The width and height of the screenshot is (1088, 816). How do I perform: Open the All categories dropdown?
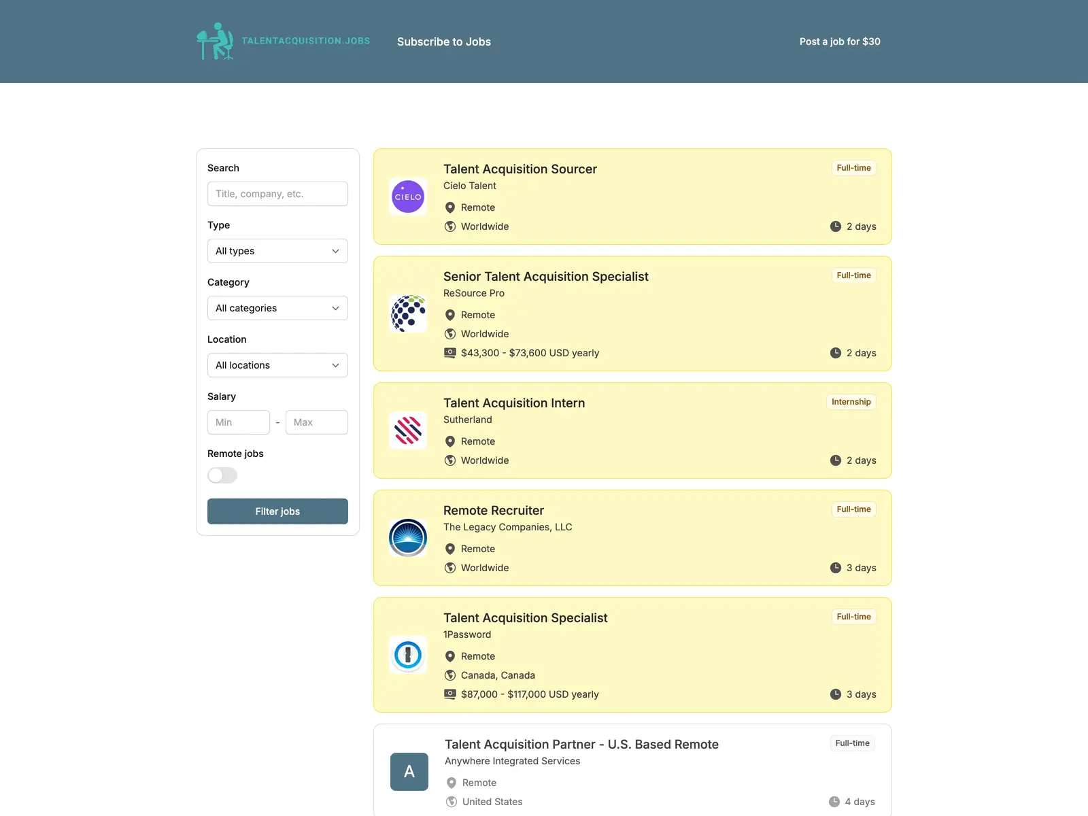[277, 308]
